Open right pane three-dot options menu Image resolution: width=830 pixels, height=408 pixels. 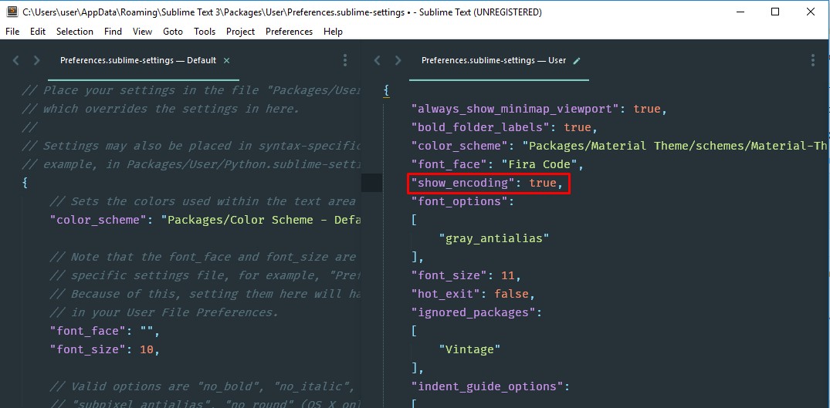point(812,60)
